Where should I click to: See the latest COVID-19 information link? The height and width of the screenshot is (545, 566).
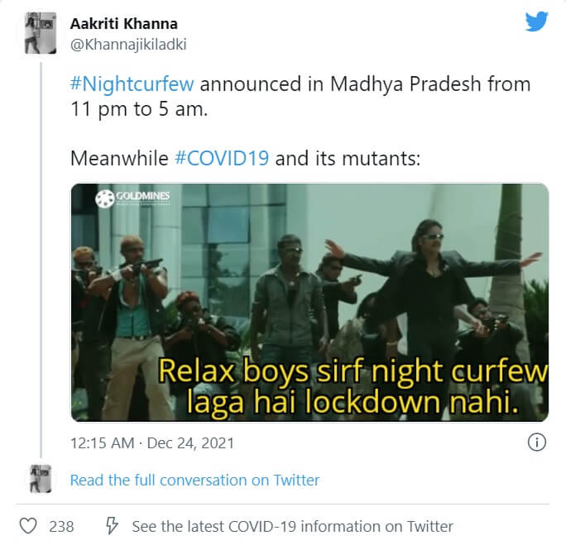click(292, 527)
